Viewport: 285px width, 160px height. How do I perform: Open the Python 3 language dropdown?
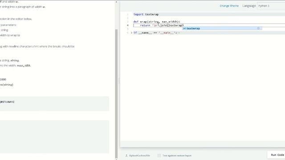(x=271, y=6)
